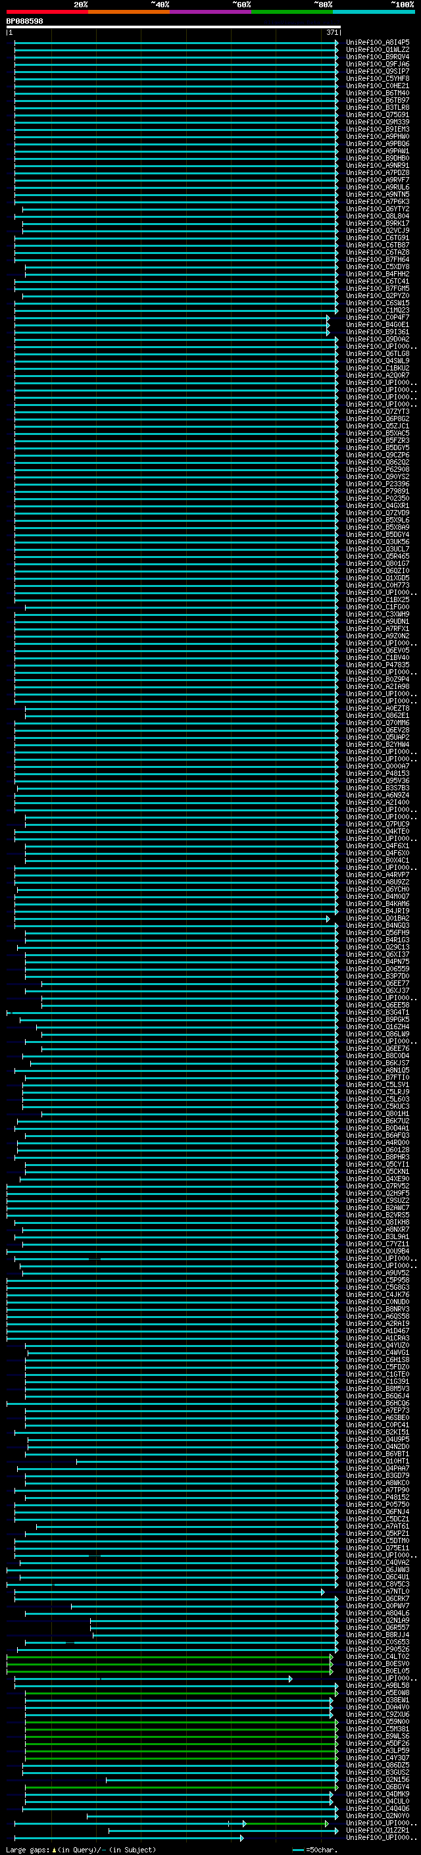The image size is (421, 1855).
Task: Select the UniRef100_Q01BA2 label
Action: 378,918
